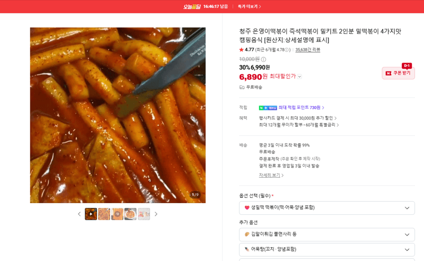Select the fifth product thumbnail
This screenshot has width=424, height=261.
(144, 214)
